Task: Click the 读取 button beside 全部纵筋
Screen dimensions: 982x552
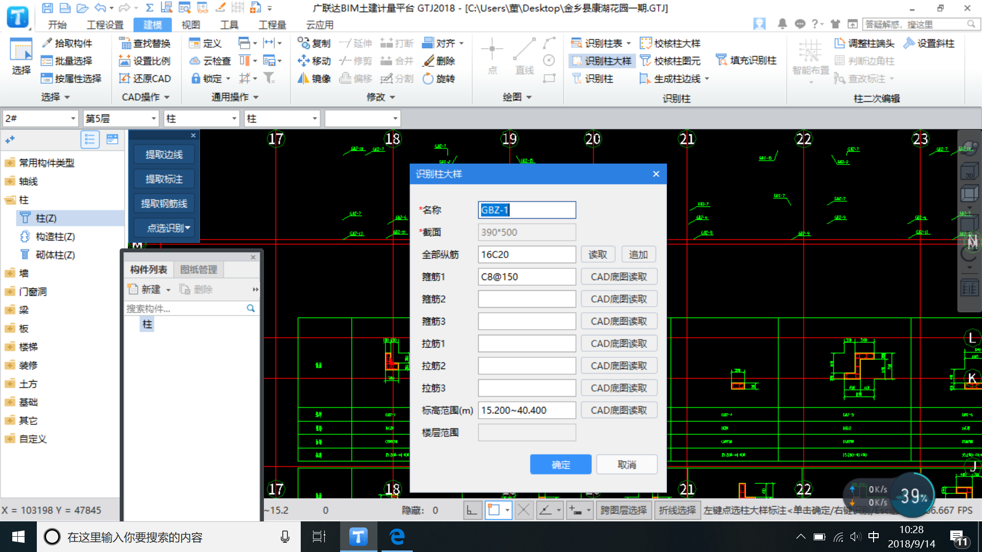Action: [597, 255]
